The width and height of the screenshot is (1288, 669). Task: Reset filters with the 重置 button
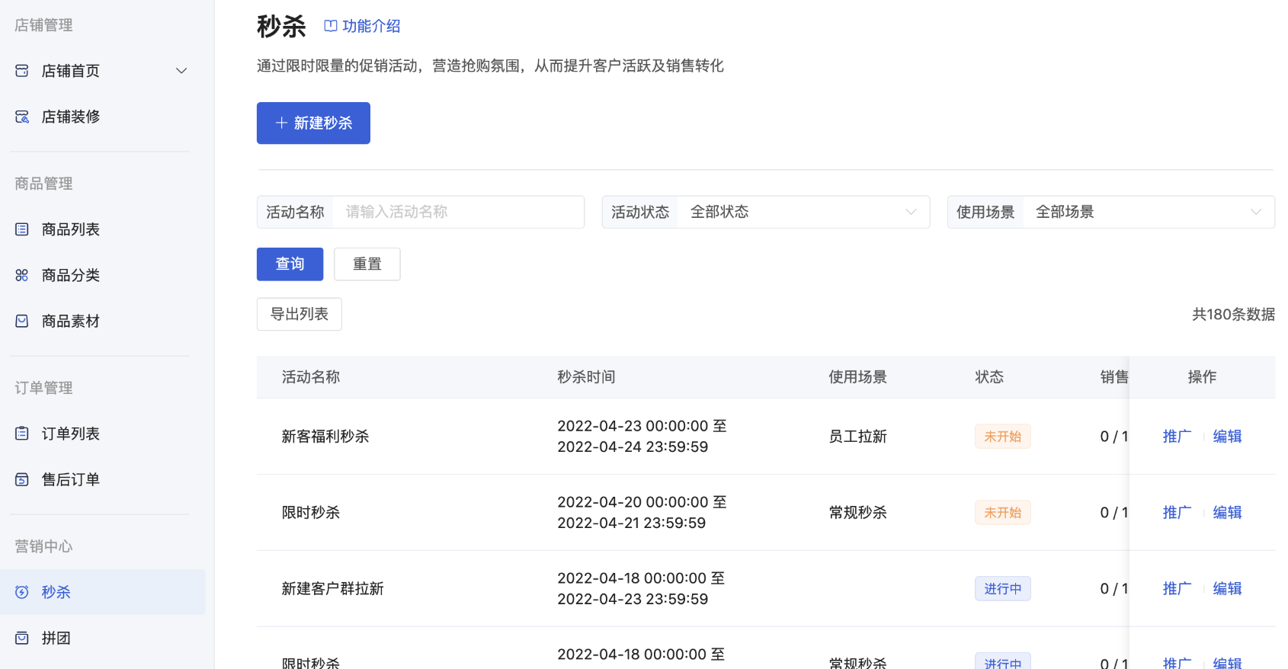[367, 264]
